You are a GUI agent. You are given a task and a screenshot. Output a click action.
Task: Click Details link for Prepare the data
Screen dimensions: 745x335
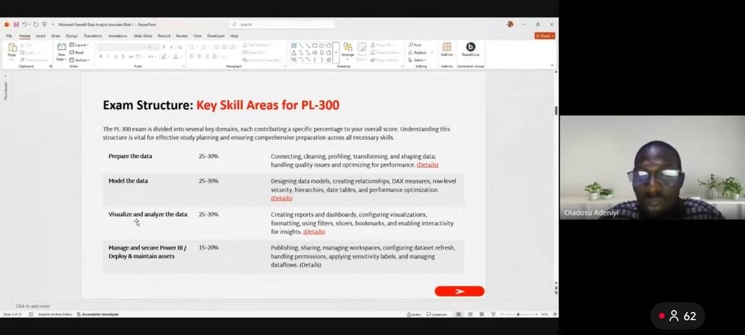point(427,165)
